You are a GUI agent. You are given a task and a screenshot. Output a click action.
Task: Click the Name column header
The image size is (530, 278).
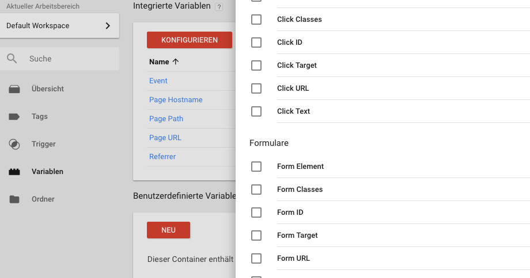point(159,61)
